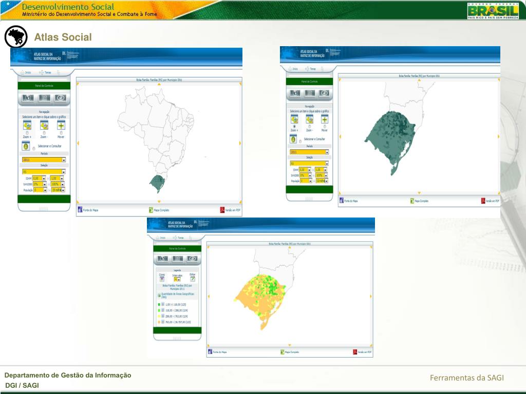This screenshot has height=394, width=526.
Task: Click orange legend swatch in bottom legend window
Action: pyautogui.click(x=159, y=322)
